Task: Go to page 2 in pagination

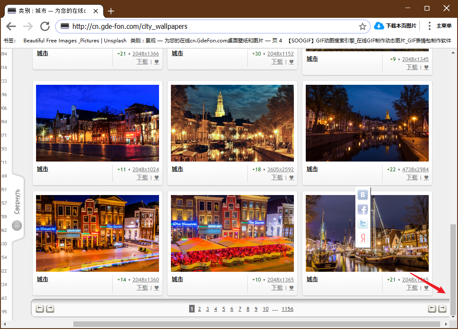Action: pos(199,309)
